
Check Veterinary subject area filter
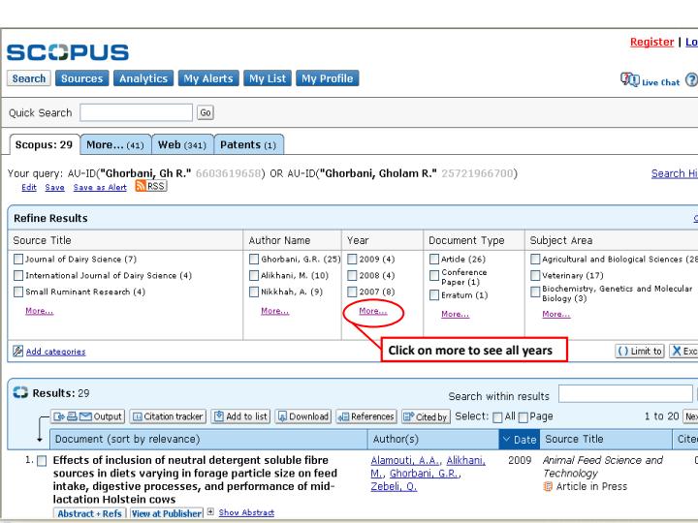click(x=535, y=275)
